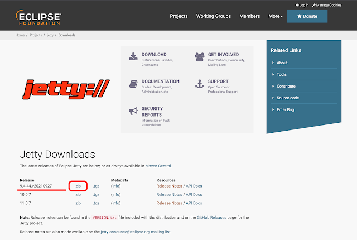Open jetty-announce@eclipse.org mailing list link
Viewport: 357px width, 240px height.
136,232
